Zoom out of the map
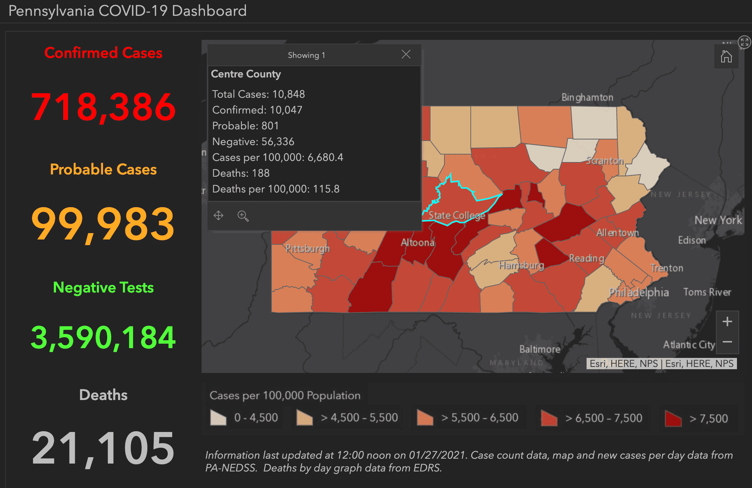Screen dimensions: 752x488 [x=727, y=342]
